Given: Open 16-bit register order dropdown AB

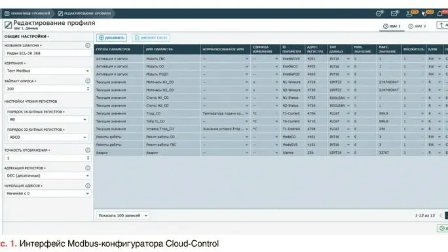Looking at the screenshot, I should (48, 119).
